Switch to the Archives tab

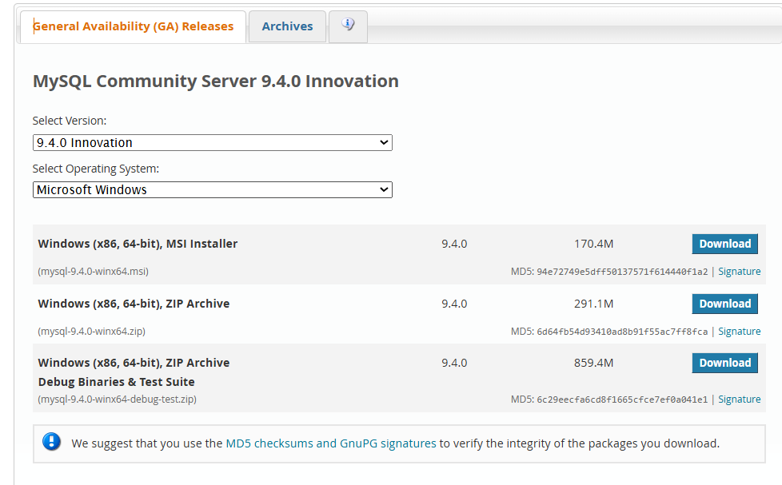tap(287, 26)
